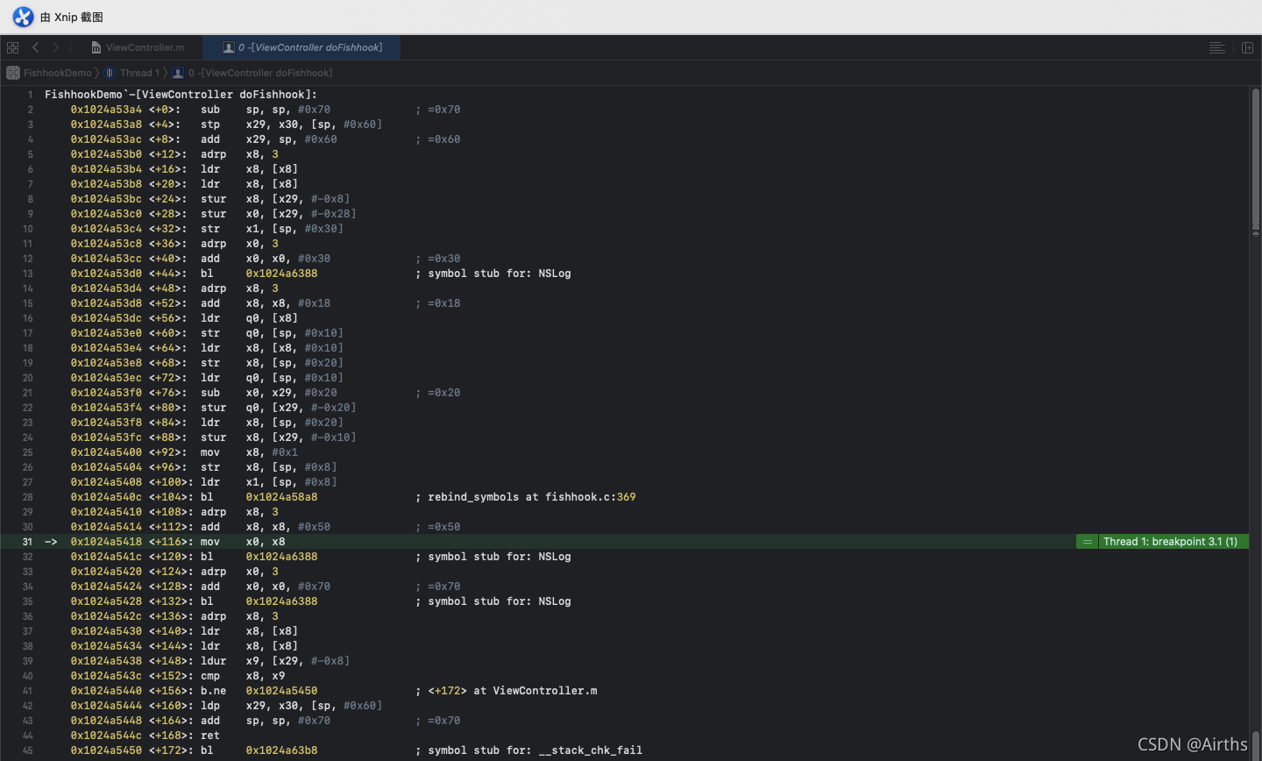Click the mov x0, x8 current instruction
The height and width of the screenshot is (761, 1262).
[243, 542]
